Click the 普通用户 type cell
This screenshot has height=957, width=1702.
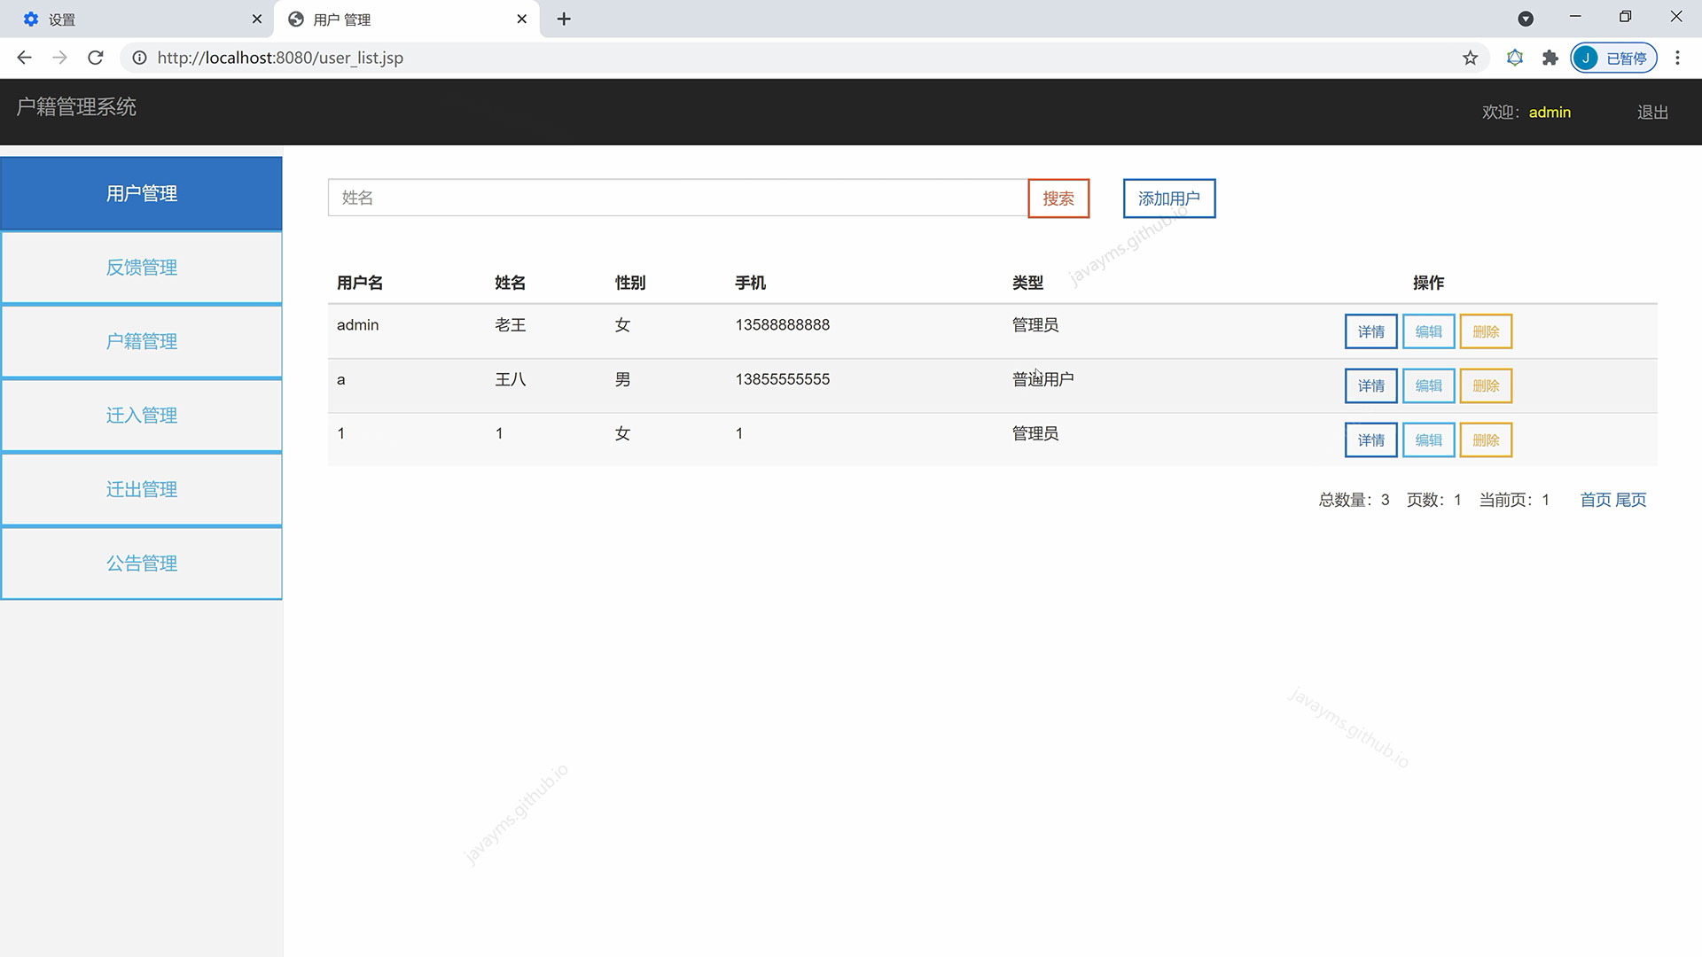tap(1043, 379)
